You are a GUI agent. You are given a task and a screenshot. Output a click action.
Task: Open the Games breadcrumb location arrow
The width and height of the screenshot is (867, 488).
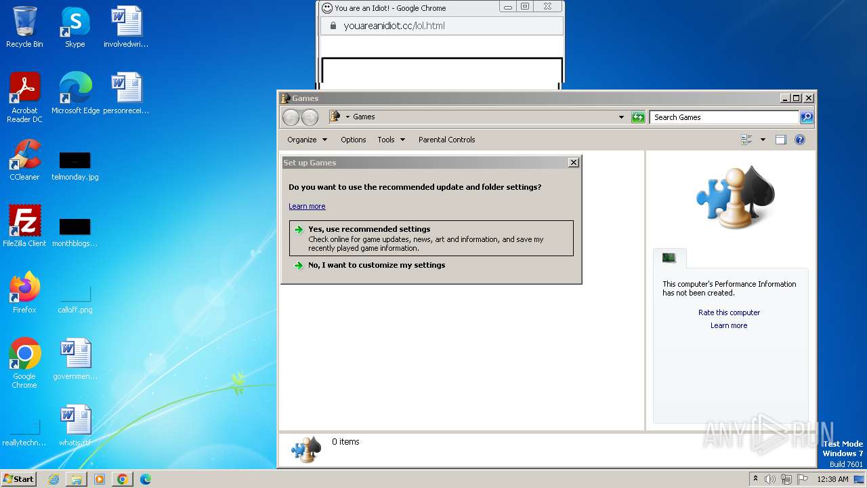point(347,117)
